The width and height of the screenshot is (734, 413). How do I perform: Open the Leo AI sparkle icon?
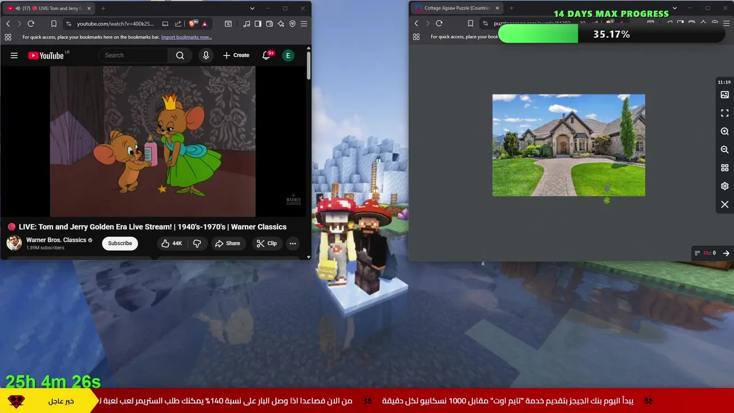281,24
